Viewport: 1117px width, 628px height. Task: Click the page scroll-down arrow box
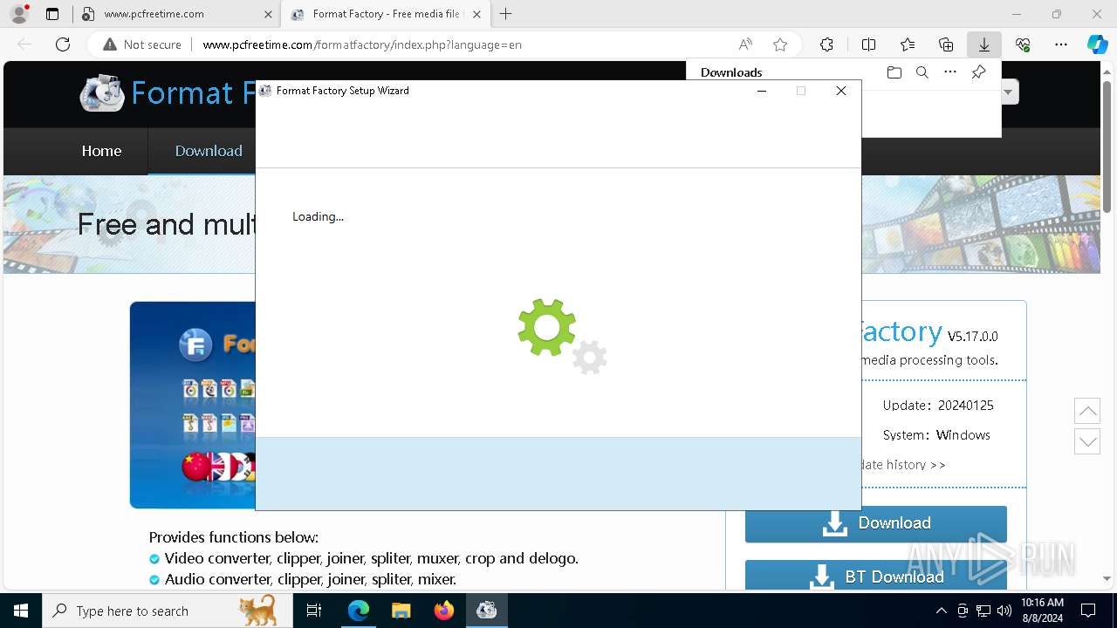click(1087, 441)
